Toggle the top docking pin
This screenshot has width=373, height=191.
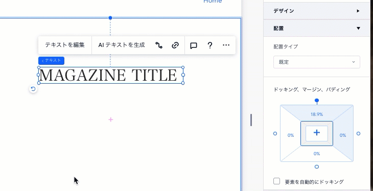317,101
